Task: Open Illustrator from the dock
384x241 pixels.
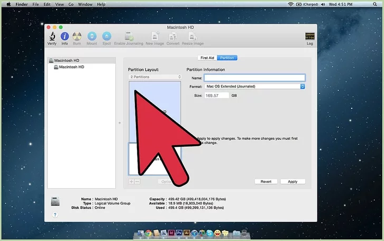Action: click(187, 233)
